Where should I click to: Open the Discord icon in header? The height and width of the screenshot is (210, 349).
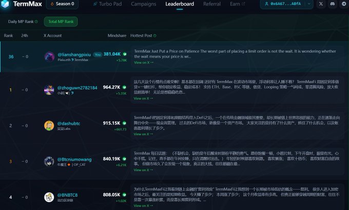[x=333, y=4]
